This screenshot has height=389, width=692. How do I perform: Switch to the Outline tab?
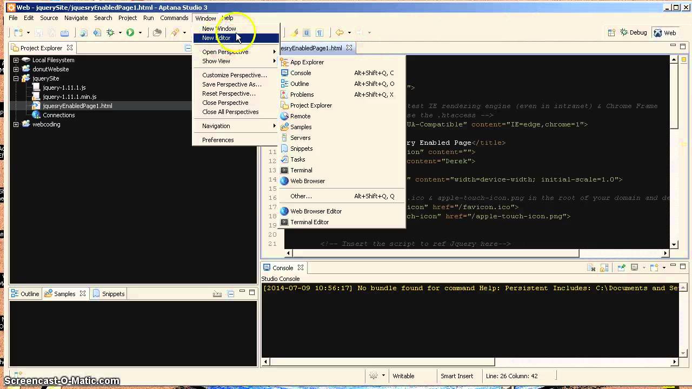[x=25, y=294]
